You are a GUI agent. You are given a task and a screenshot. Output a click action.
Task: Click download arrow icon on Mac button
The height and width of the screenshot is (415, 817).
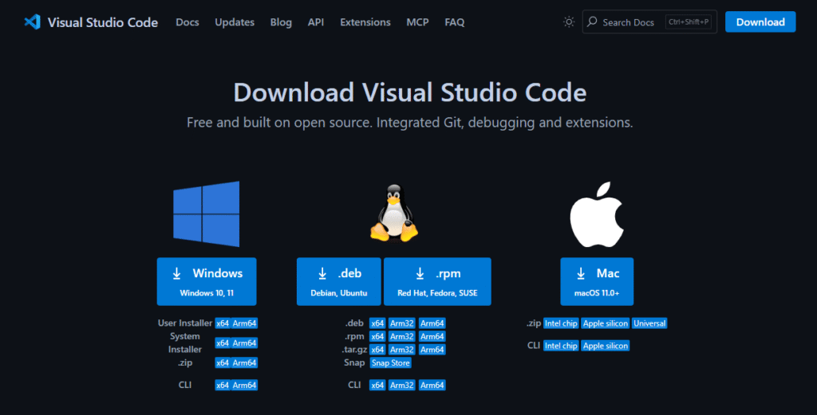[x=582, y=273]
